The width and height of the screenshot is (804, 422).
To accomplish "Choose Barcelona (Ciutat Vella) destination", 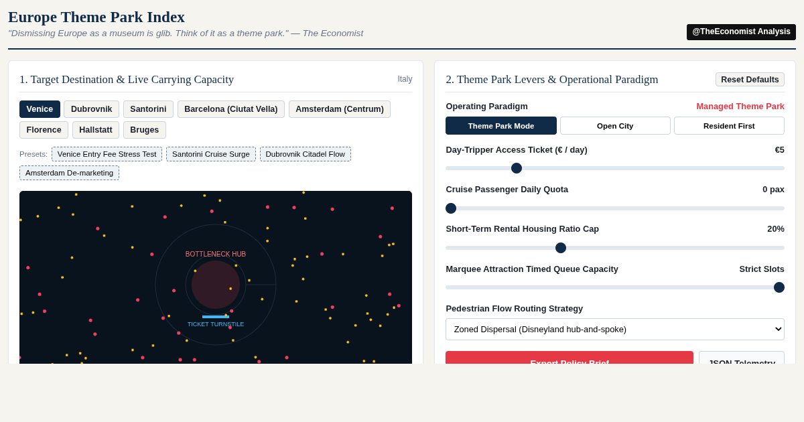I will [x=231, y=109].
